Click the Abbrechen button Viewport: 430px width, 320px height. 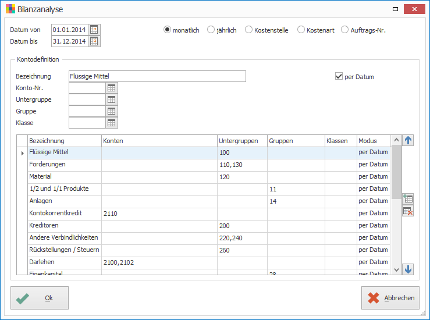pyautogui.click(x=390, y=298)
